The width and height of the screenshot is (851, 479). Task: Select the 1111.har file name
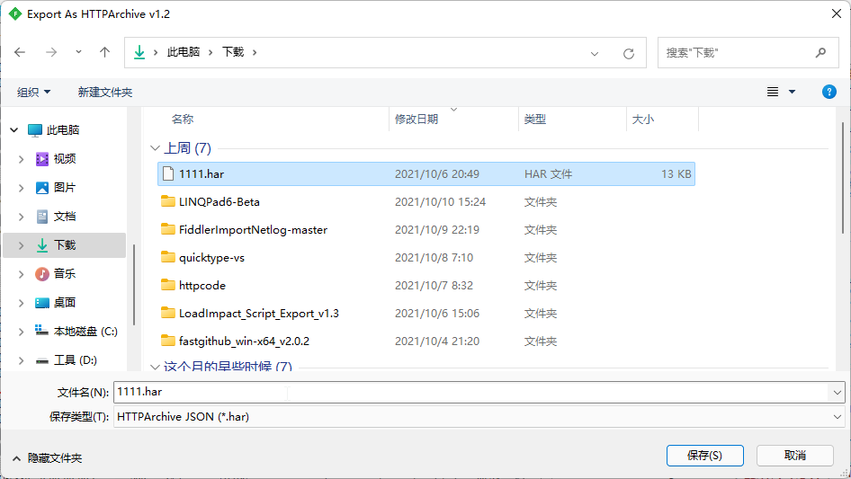pos(202,174)
